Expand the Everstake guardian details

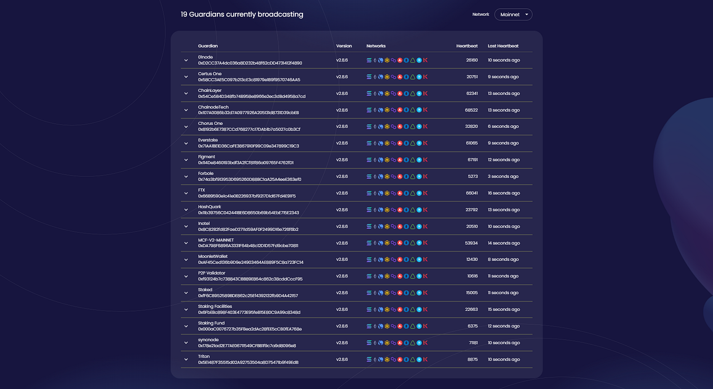tap(186, 144)
